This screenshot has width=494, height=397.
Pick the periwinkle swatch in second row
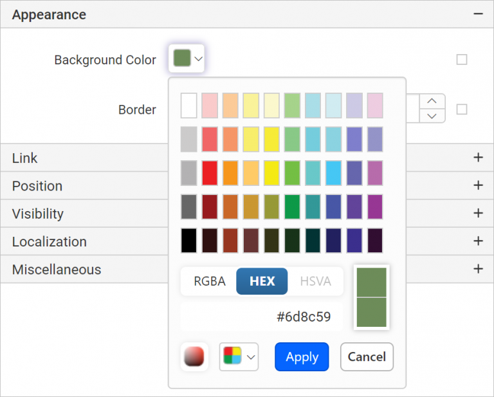pyautogui.click(x=354, y=139)
